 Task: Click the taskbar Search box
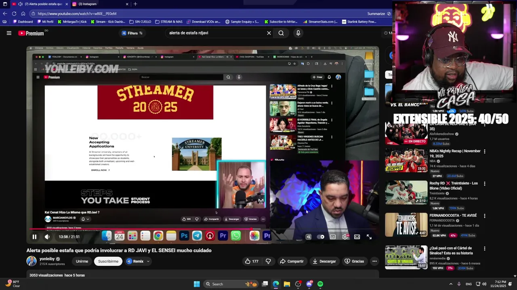coord(230,284)
